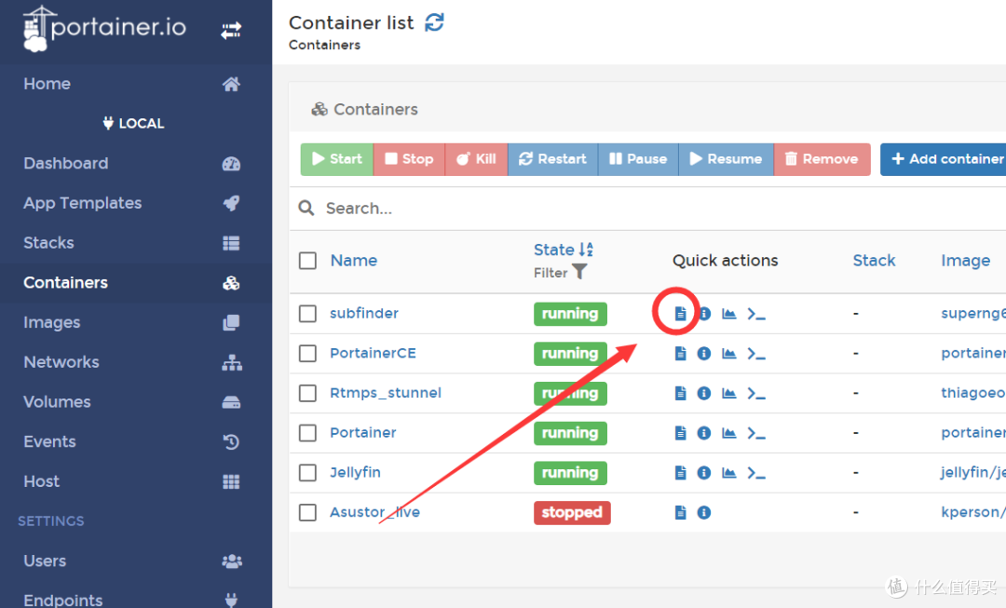Click the Stop button

pyautogui.click(x=409, y=159)
